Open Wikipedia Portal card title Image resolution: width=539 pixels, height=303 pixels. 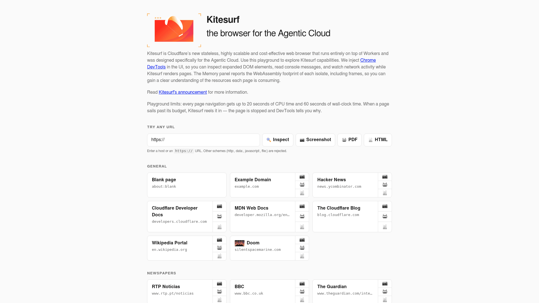pos(170,243)
